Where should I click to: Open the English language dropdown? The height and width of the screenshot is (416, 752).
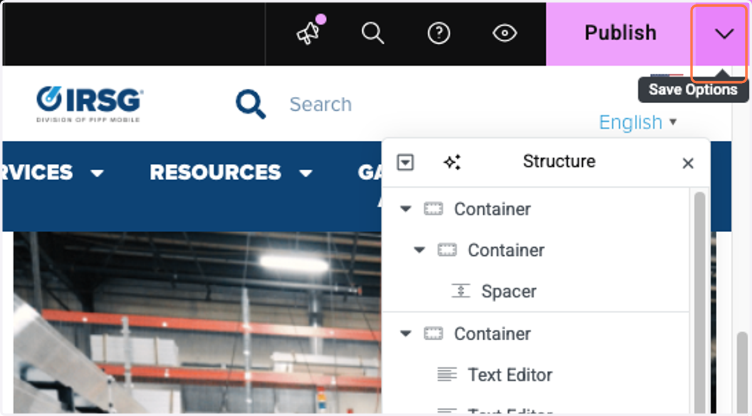(x=637, y=122)
